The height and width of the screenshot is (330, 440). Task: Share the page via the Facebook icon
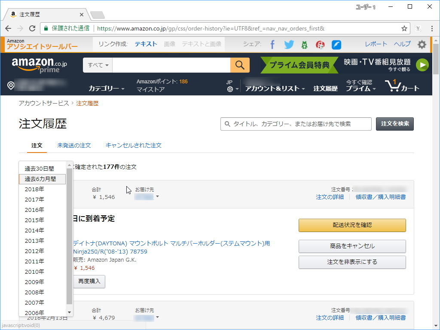click(273, 44)
